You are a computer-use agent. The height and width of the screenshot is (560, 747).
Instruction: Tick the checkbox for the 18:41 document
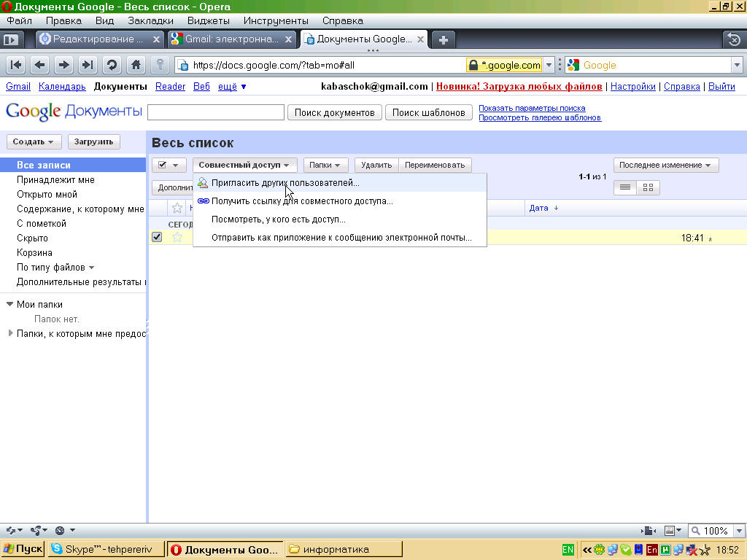(157, 237)
